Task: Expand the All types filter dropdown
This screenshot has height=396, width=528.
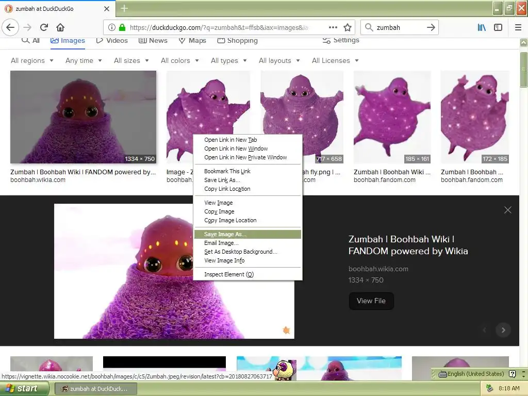Action: [x=228, y=61]
